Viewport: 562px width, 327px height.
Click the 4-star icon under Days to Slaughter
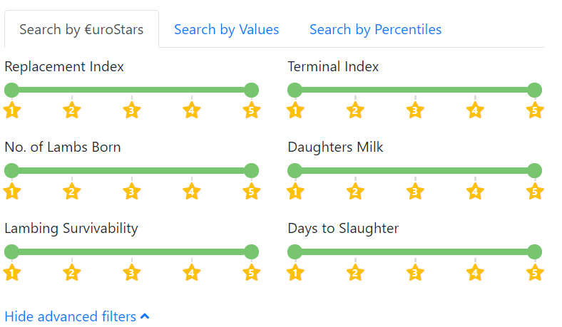(474, 273)
